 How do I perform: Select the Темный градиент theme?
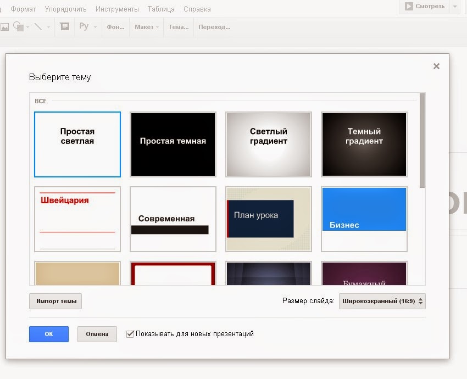364,144
